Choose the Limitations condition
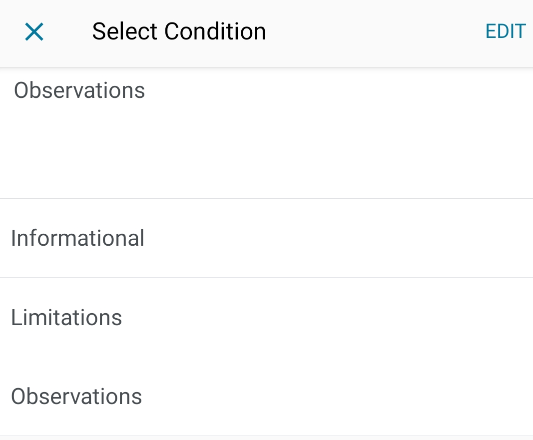 click(x=66, y=318)
